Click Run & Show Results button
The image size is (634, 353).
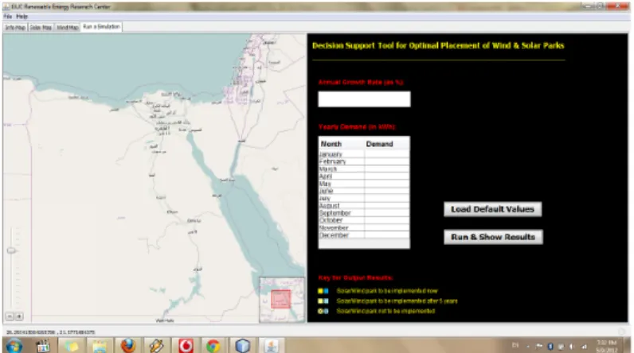pyautogui.click(x=493, y=237)
